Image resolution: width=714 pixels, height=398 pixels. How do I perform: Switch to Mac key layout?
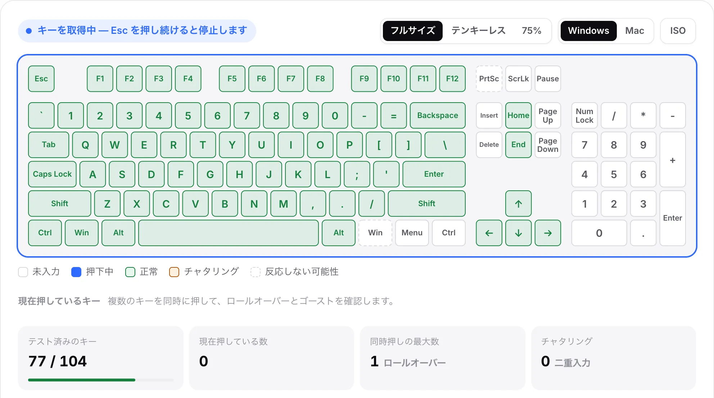coord(634,31)
